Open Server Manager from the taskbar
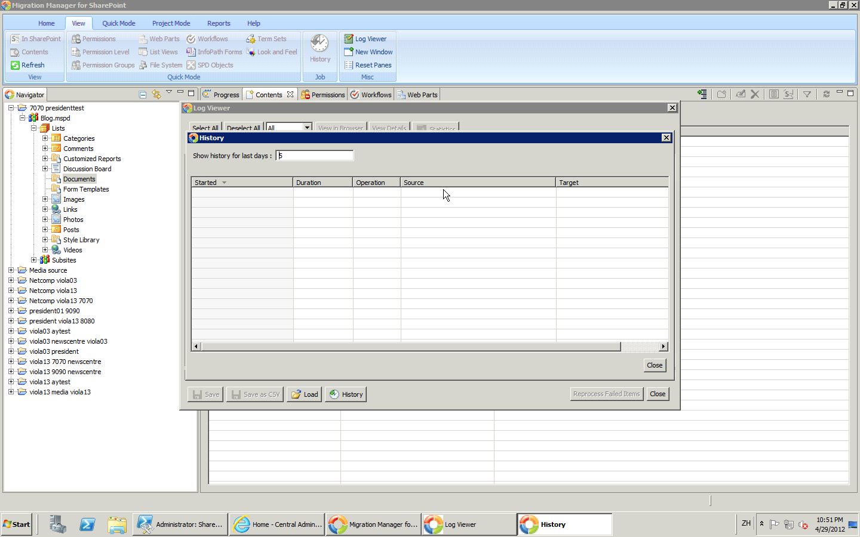The width and height of the screenshot is (860, 537). tap(57, 524)
